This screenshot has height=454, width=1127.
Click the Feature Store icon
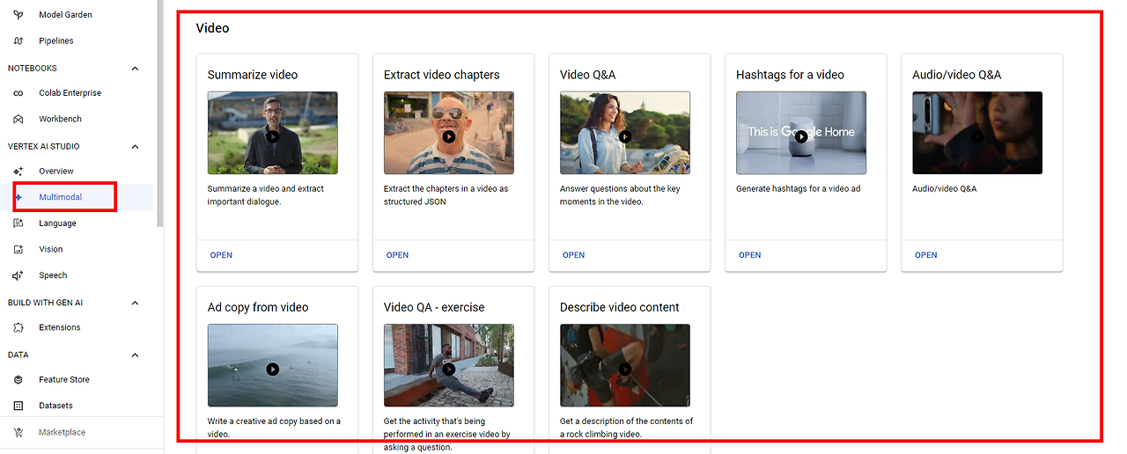pyautogui.click(x=18, y=379)
